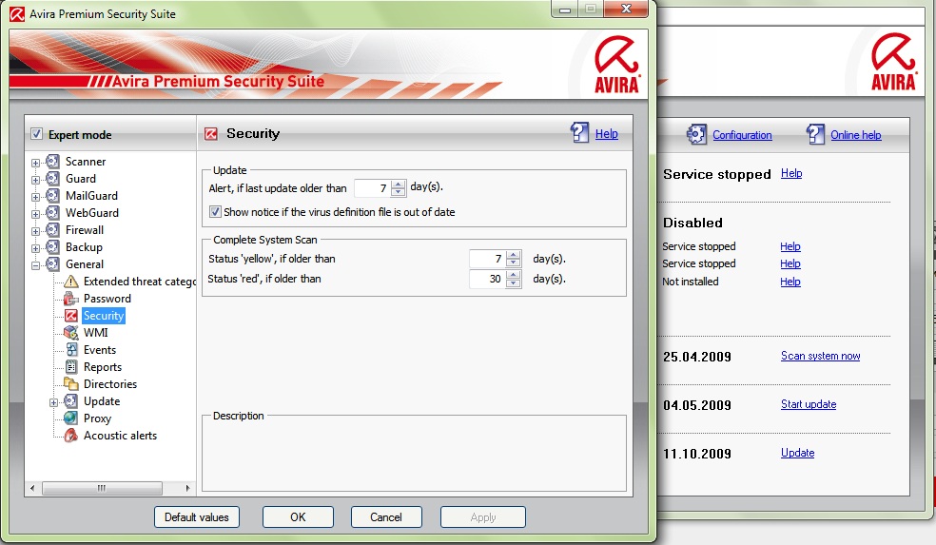936x545 pixels.
Task: Select Firewall in the settings tree
Action: click(x=84, y=230)
